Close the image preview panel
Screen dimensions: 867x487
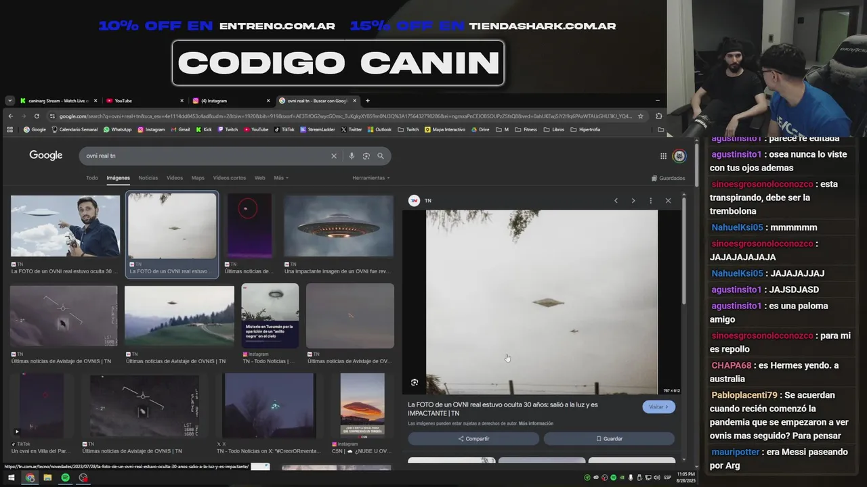point(668,200)
